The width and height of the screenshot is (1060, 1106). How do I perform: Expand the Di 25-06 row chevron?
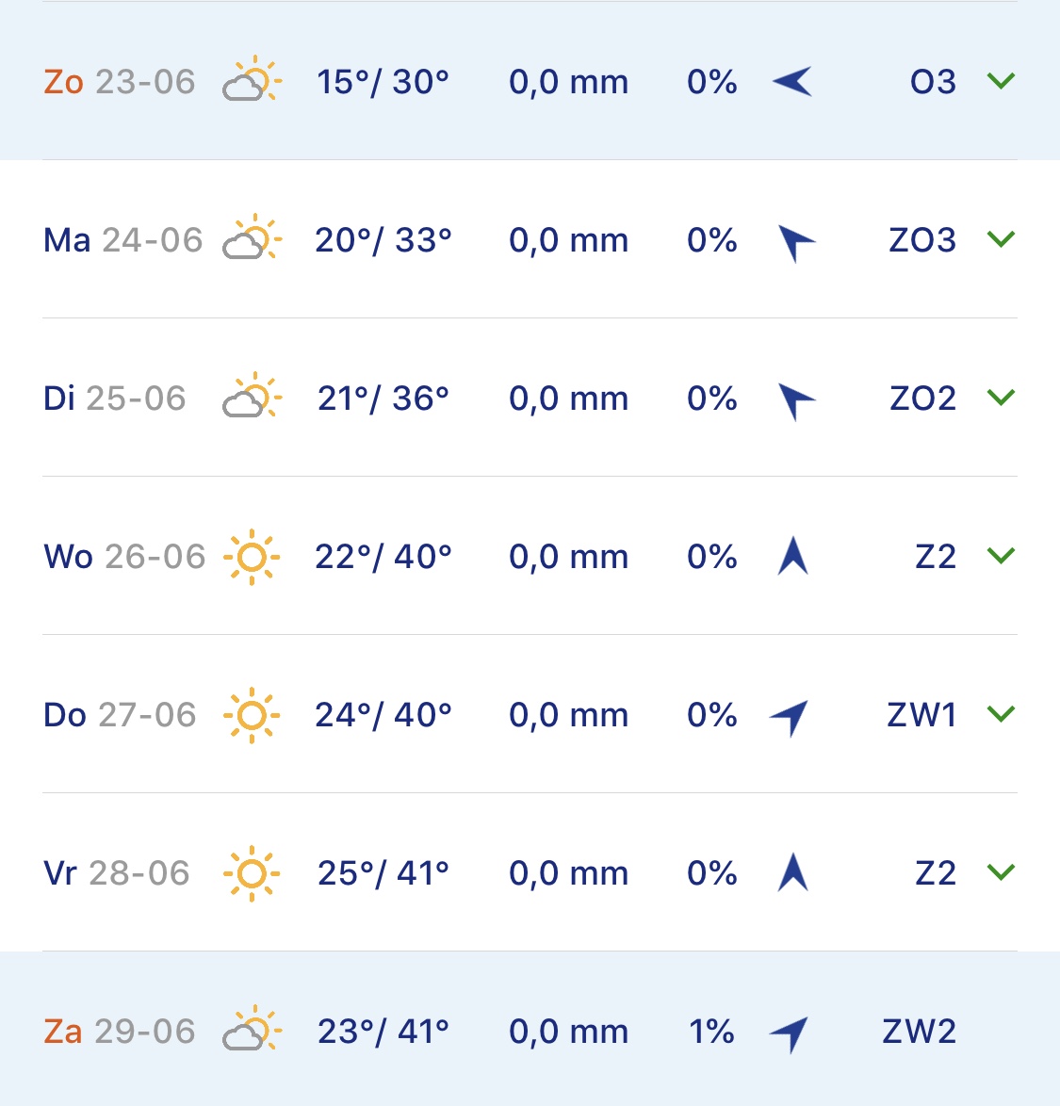point(1001,398)
